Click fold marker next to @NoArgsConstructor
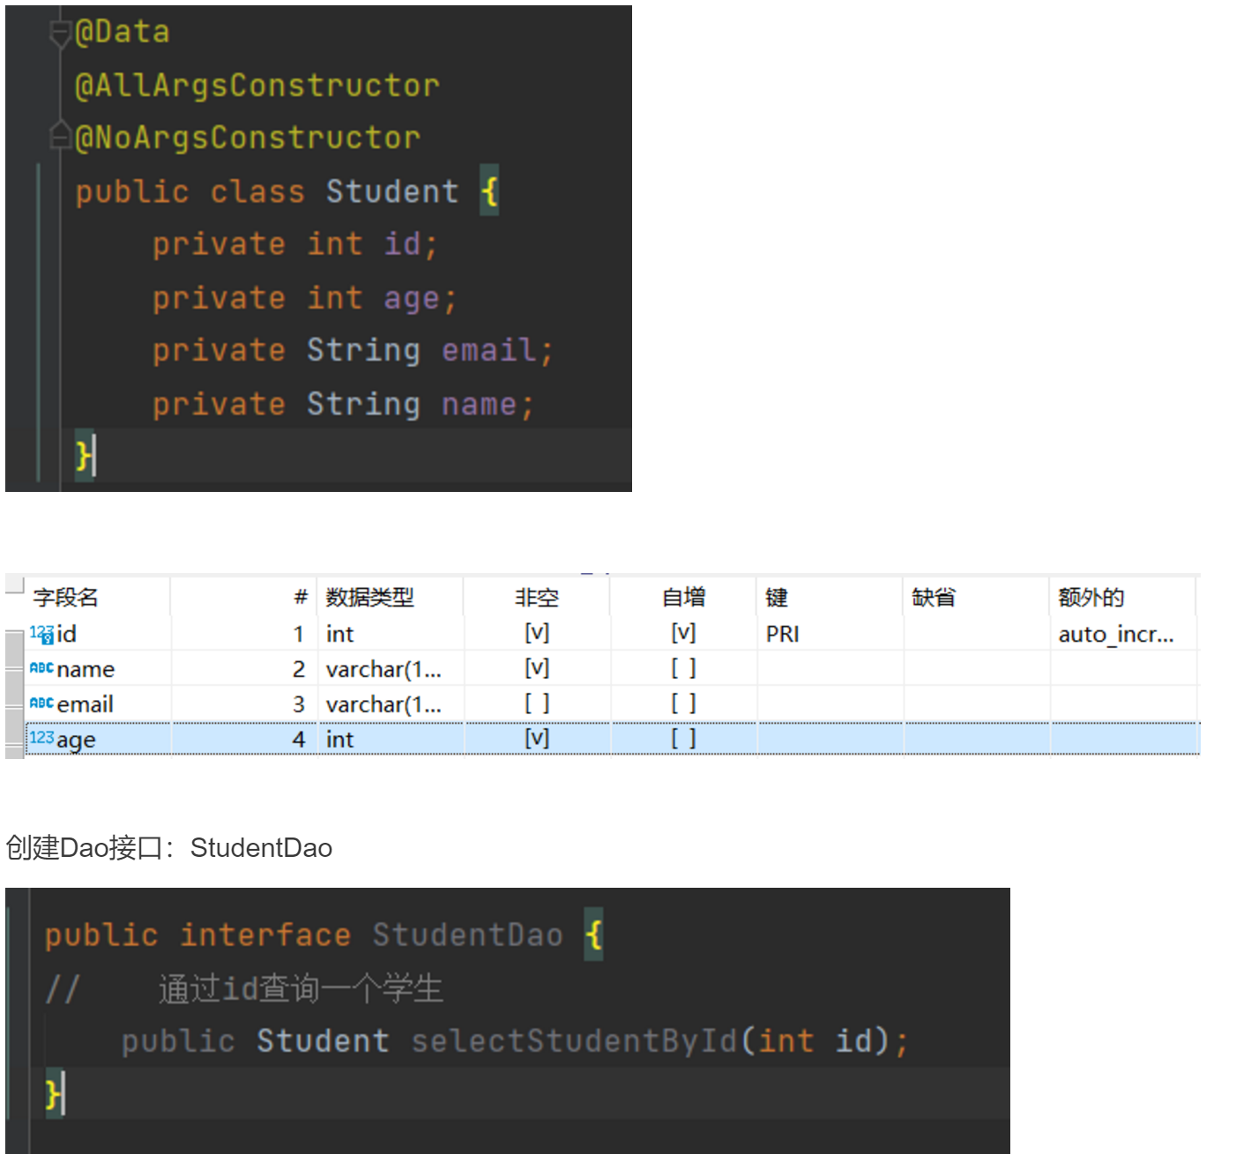This screenshot has width=1251, height=1154. (x=60, y=136)
